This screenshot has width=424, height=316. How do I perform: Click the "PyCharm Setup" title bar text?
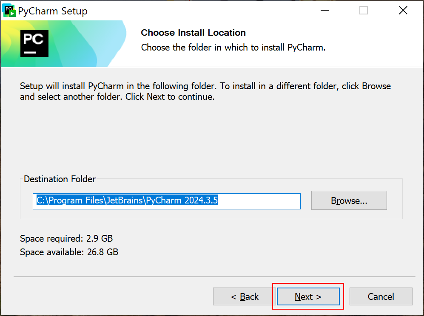coord(53,11)
